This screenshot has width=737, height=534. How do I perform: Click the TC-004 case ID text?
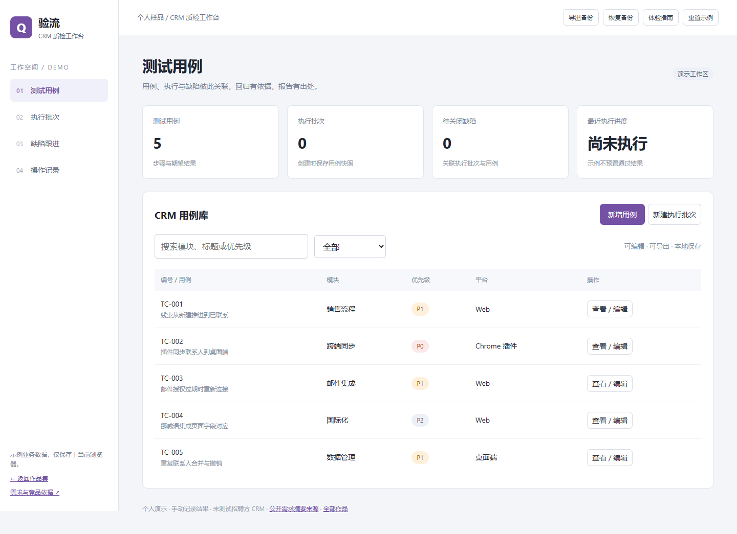172,415
